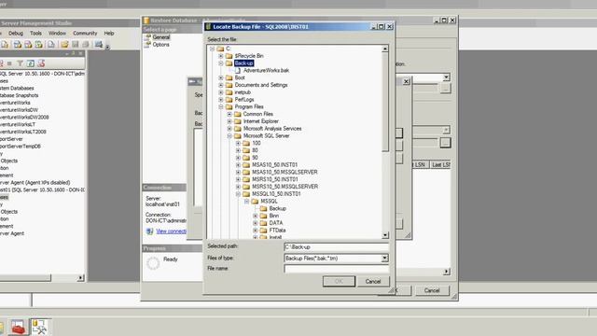Open the Debug menu

coord(16,34)
